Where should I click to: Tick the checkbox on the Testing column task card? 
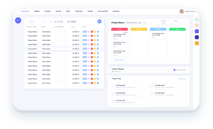(x=164, y=38)
